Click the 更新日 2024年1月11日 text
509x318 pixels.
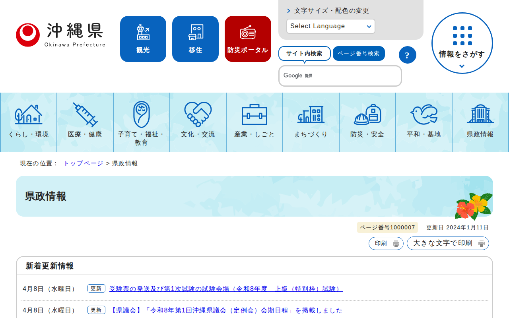tap(457, 228)
